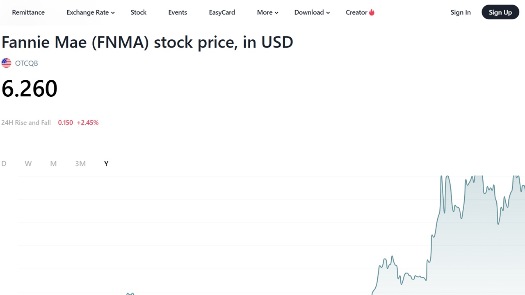Navigate to the EasyCard section
The height and width of the screenshot is (295, 525).
(222, 12)
